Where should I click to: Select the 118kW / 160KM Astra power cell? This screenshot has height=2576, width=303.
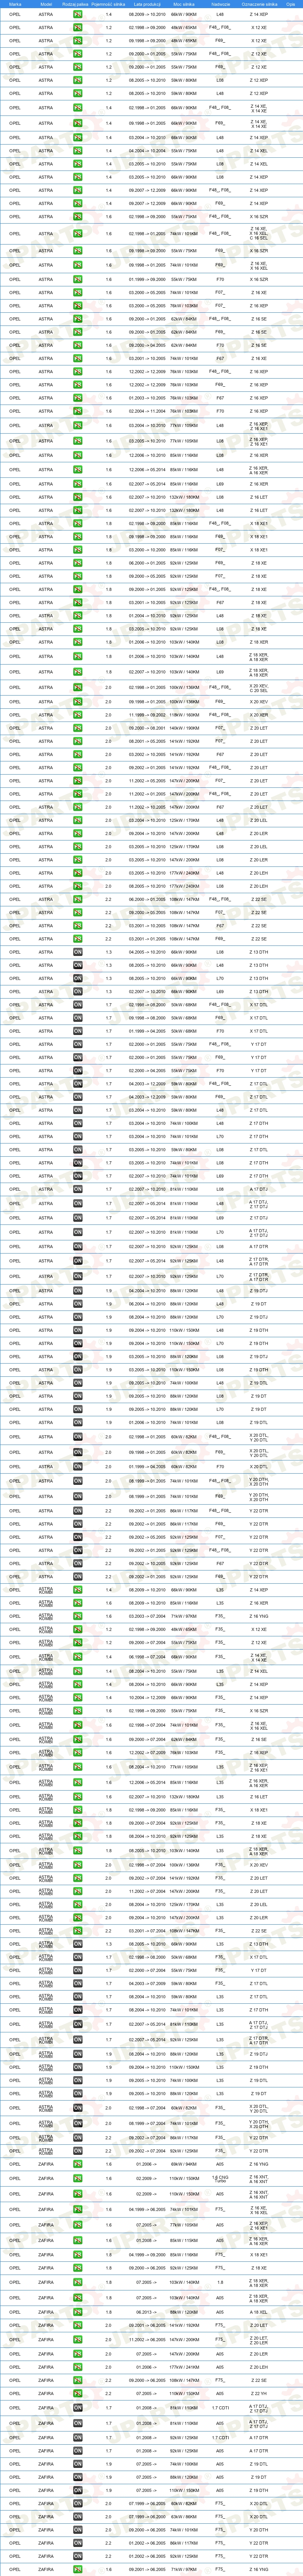pyautogui.click(x=184, y=715)
